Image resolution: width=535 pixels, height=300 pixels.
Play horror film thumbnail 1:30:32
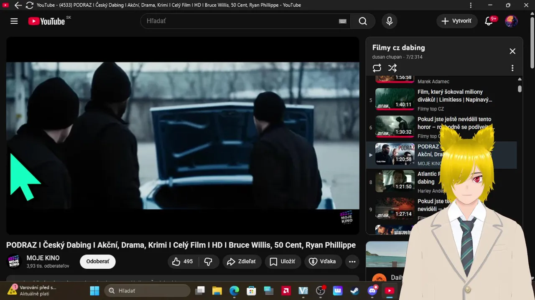pos(395,127)
